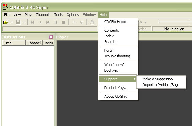The image size is (192, 126).
Task: Click the fast forward button
Action: (48, 22)
